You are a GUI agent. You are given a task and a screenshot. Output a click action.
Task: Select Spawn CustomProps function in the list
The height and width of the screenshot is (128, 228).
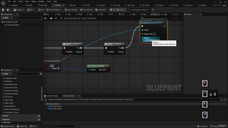12,109
